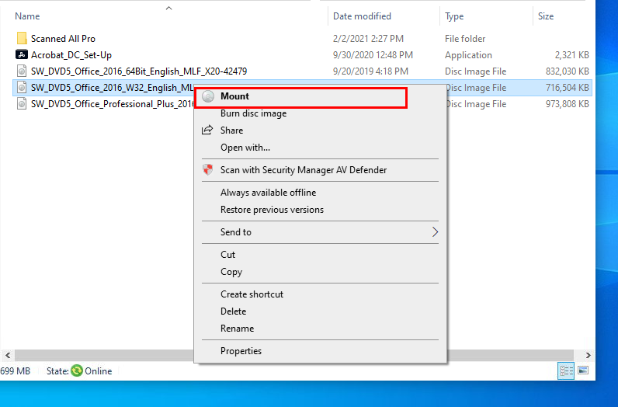
Task: Click the 699 MB status bar text
Action: click(x=15, y=371)
